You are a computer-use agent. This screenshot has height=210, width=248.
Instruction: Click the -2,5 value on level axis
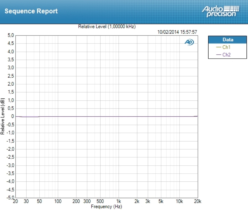point(10,157)
